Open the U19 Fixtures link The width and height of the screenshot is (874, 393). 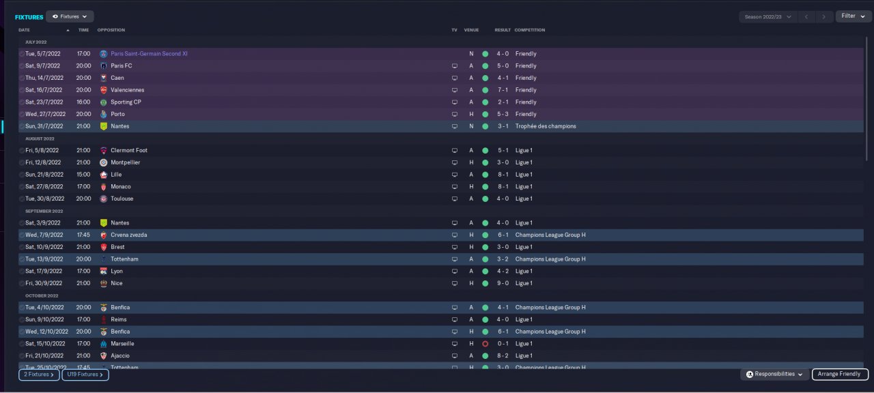[85, 375]
